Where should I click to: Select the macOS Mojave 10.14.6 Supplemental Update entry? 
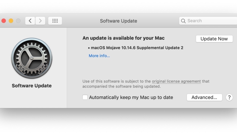coord(137,48)
